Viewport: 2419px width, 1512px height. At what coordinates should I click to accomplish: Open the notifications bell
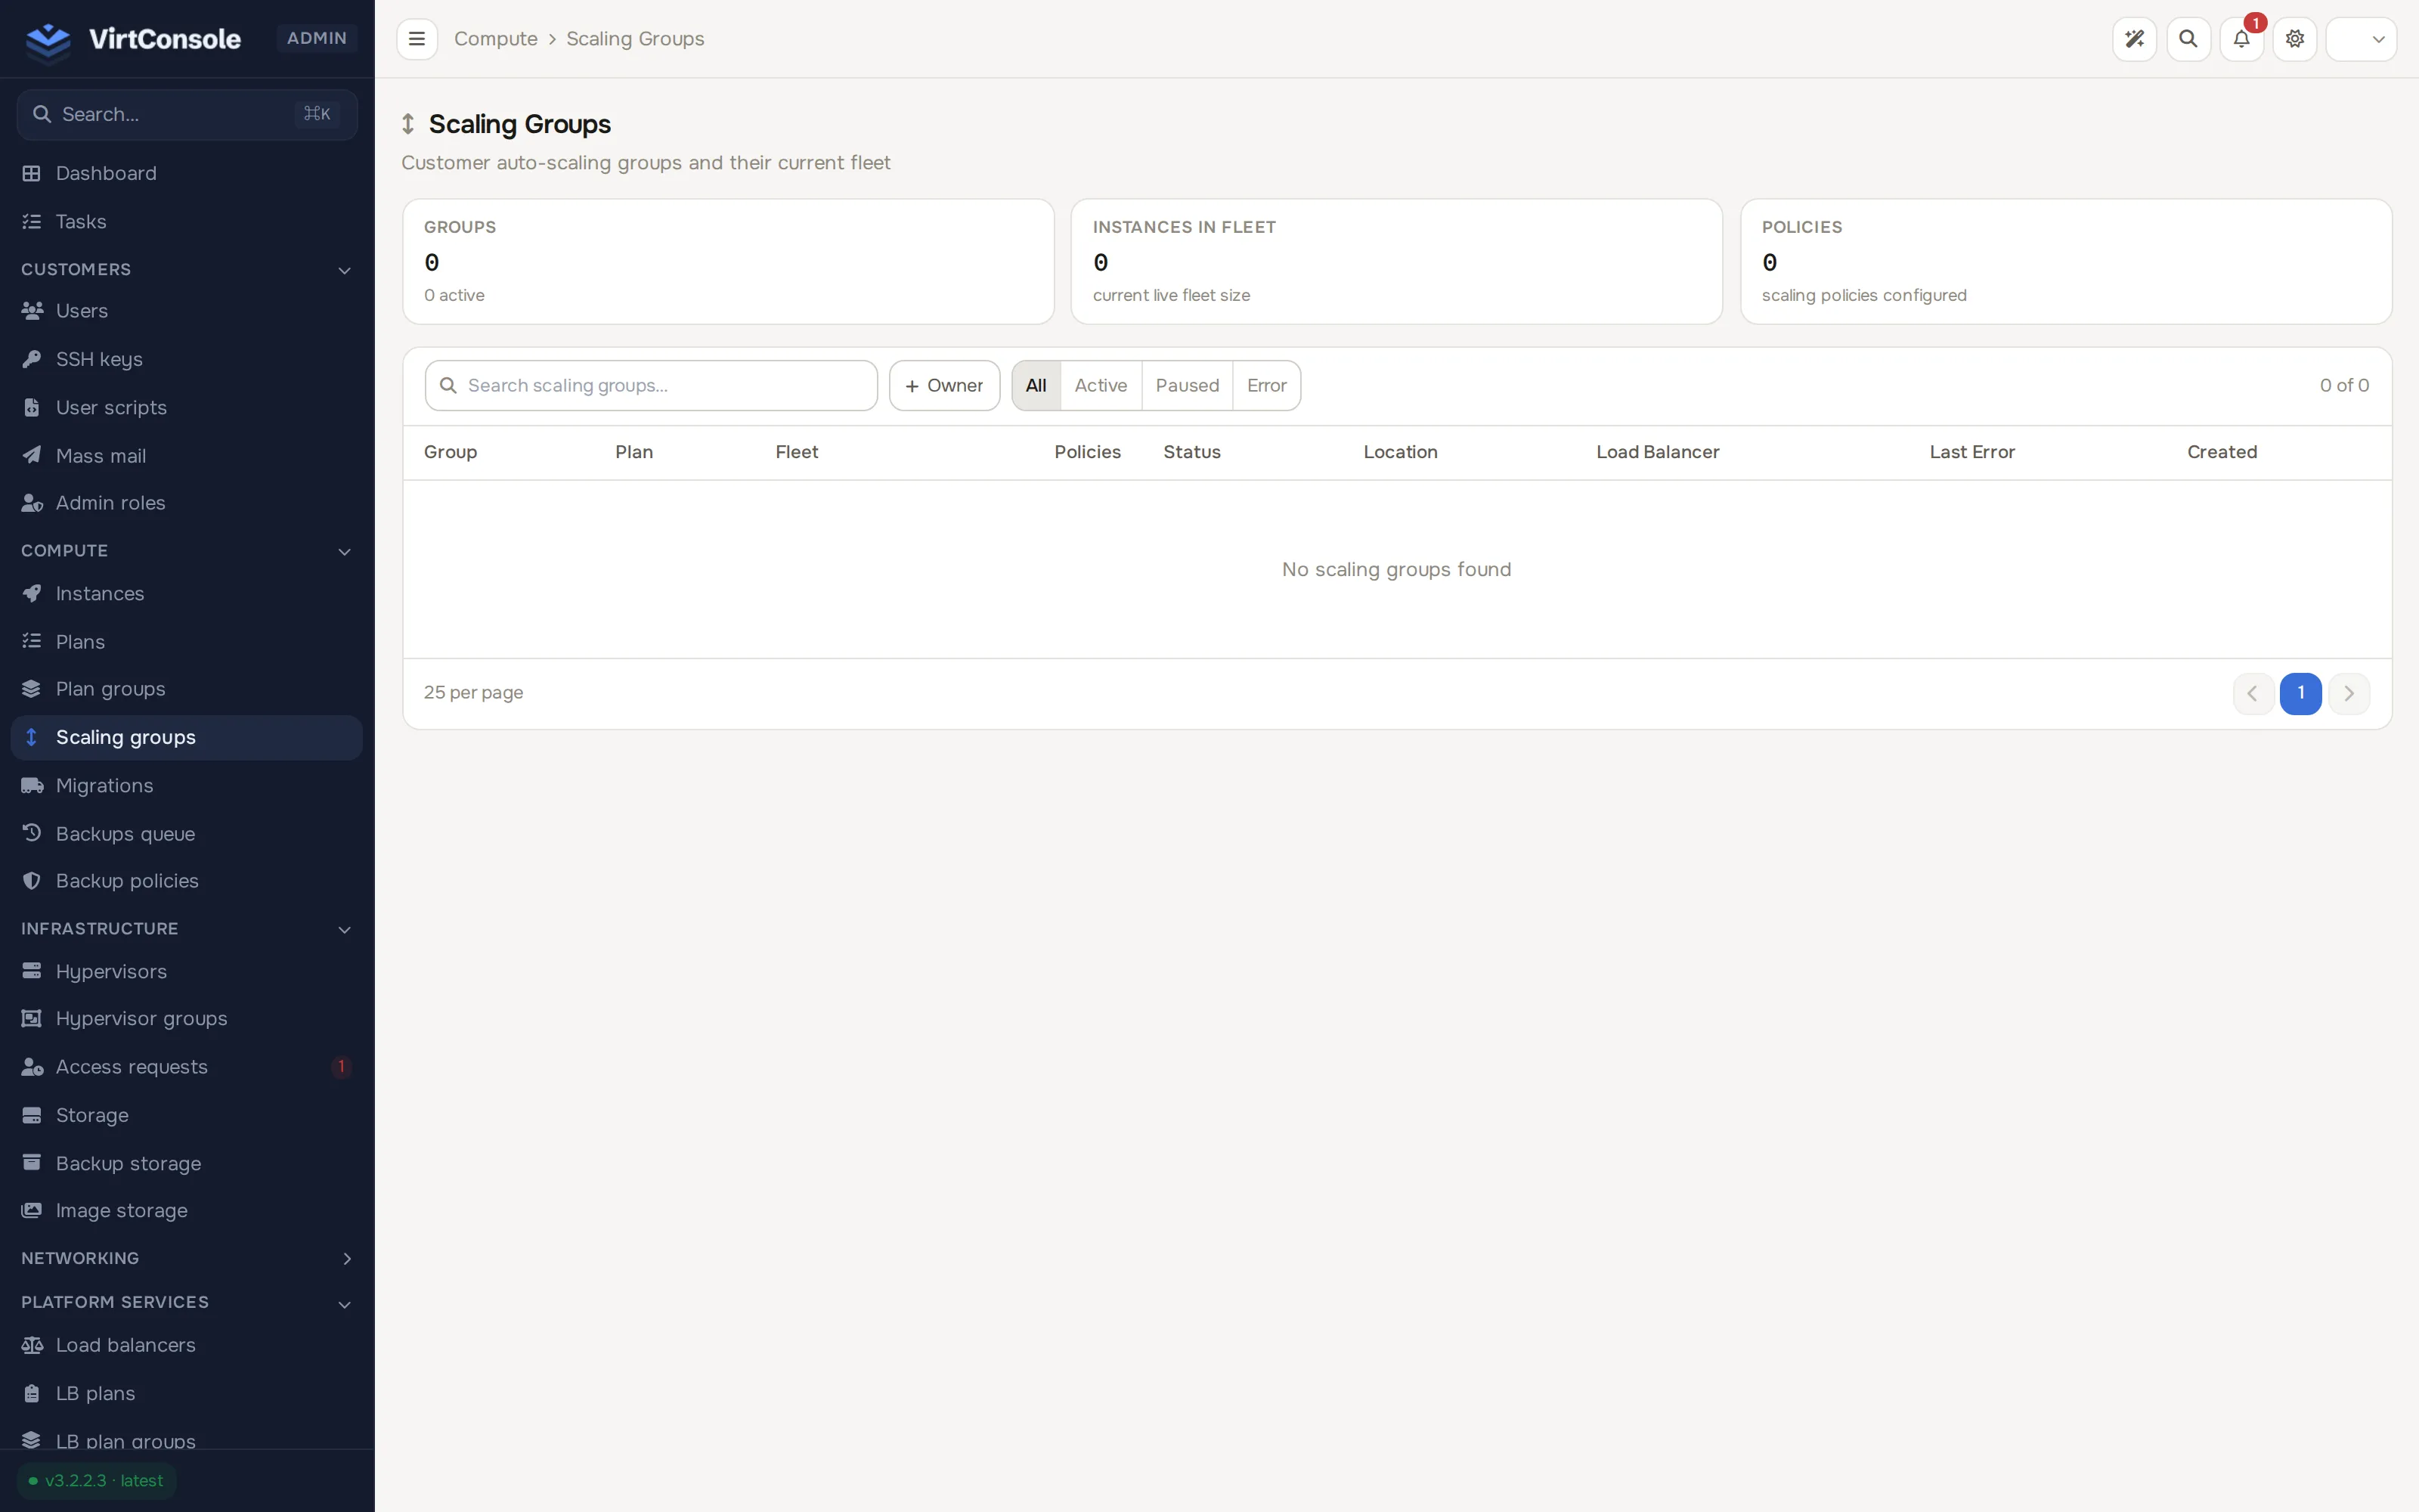coord(2241,39)
